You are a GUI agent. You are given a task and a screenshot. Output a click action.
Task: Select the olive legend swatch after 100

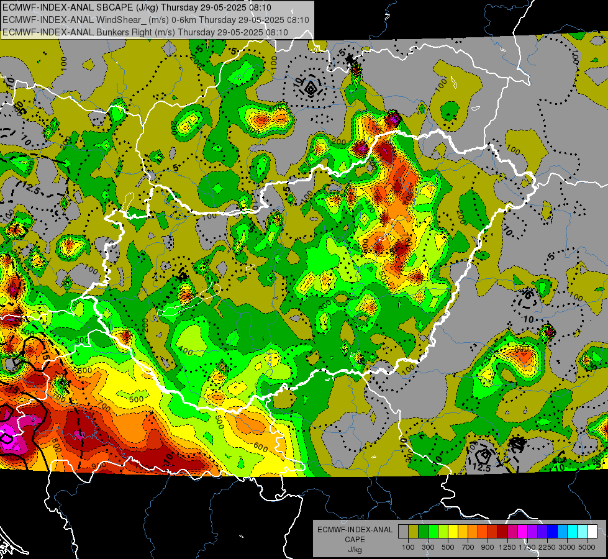click(x=413, y=532)
